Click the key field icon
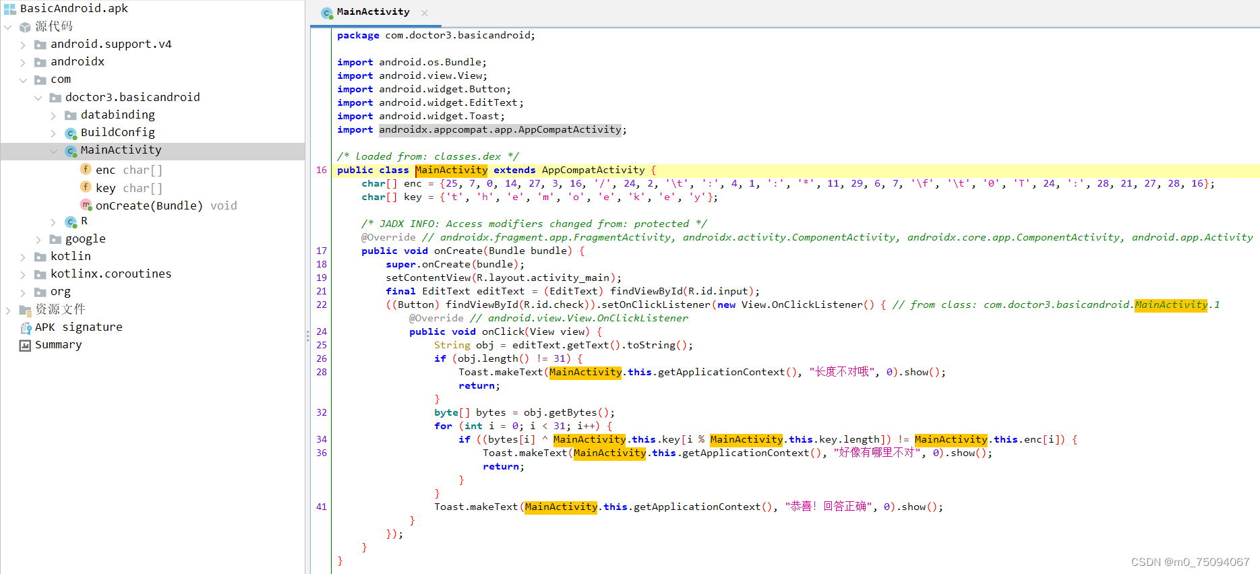This screenshot has height=574, width=1260. (86, 187)
